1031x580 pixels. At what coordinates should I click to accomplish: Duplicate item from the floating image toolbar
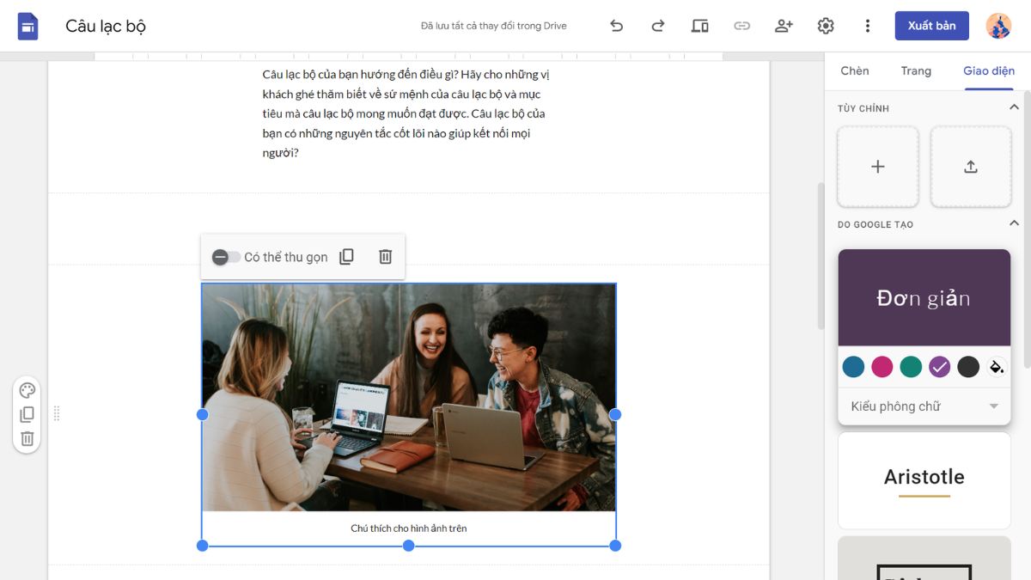(x=346, y=257)
